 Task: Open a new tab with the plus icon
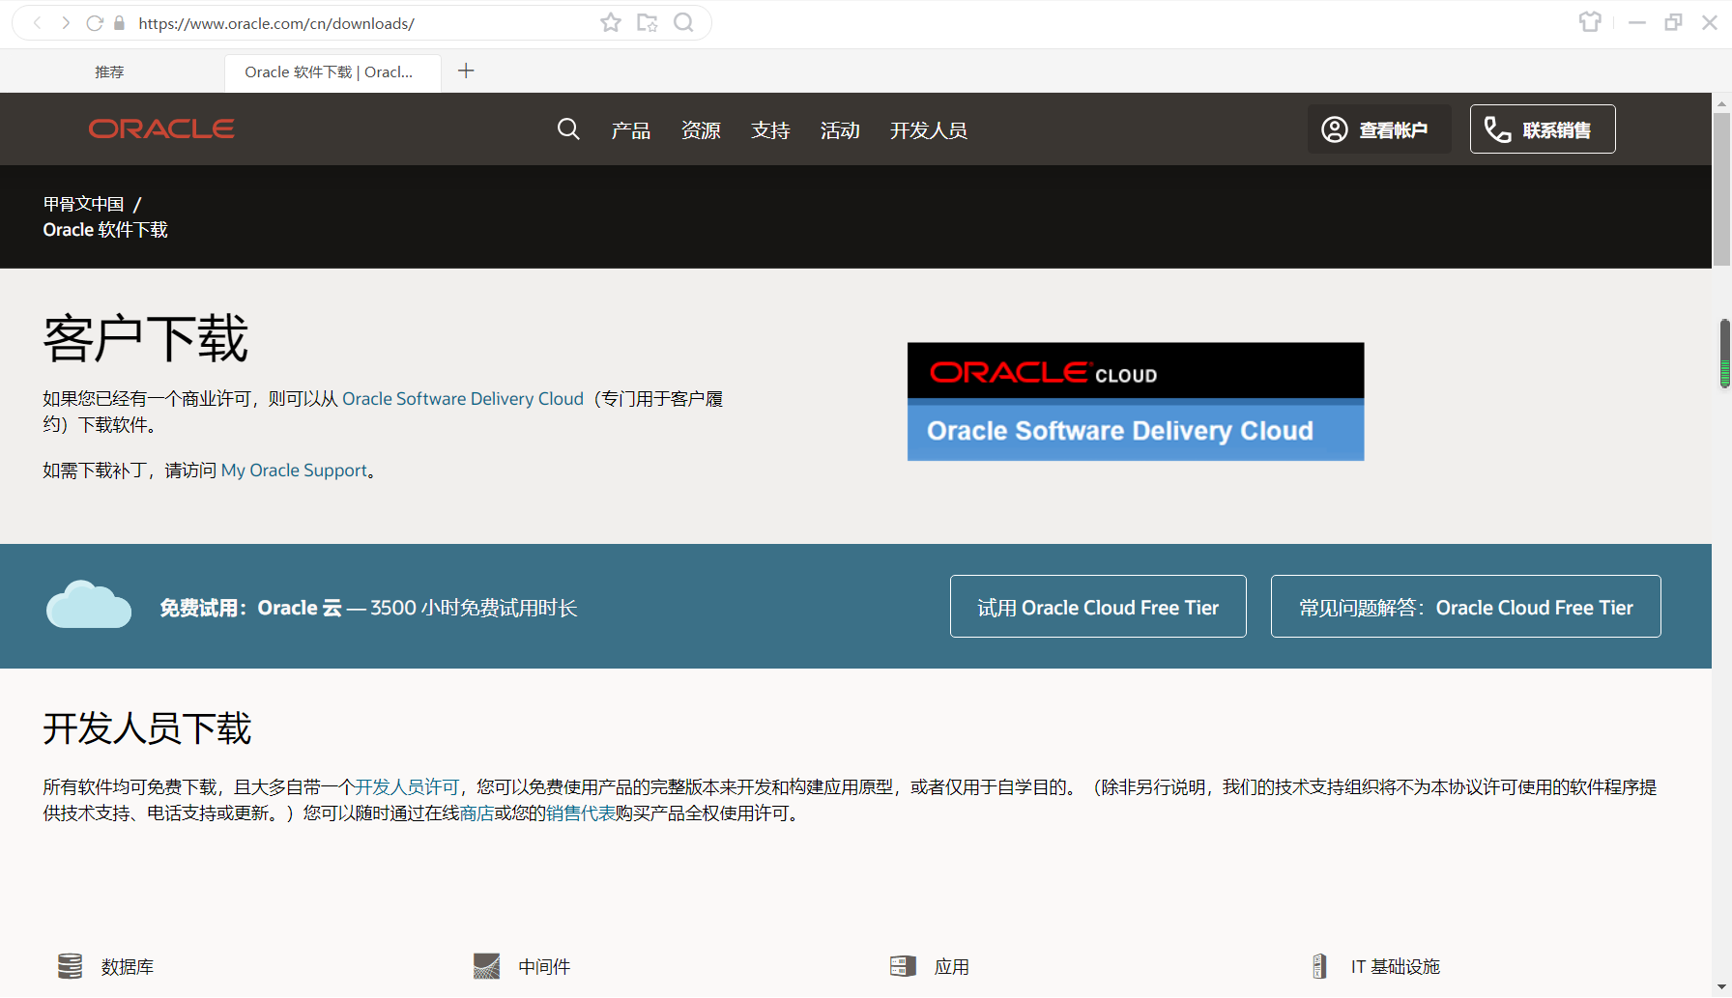(466, 71)
